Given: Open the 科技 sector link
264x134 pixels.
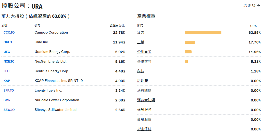Looking at the screenshot, I should click(x=141, y=71).
